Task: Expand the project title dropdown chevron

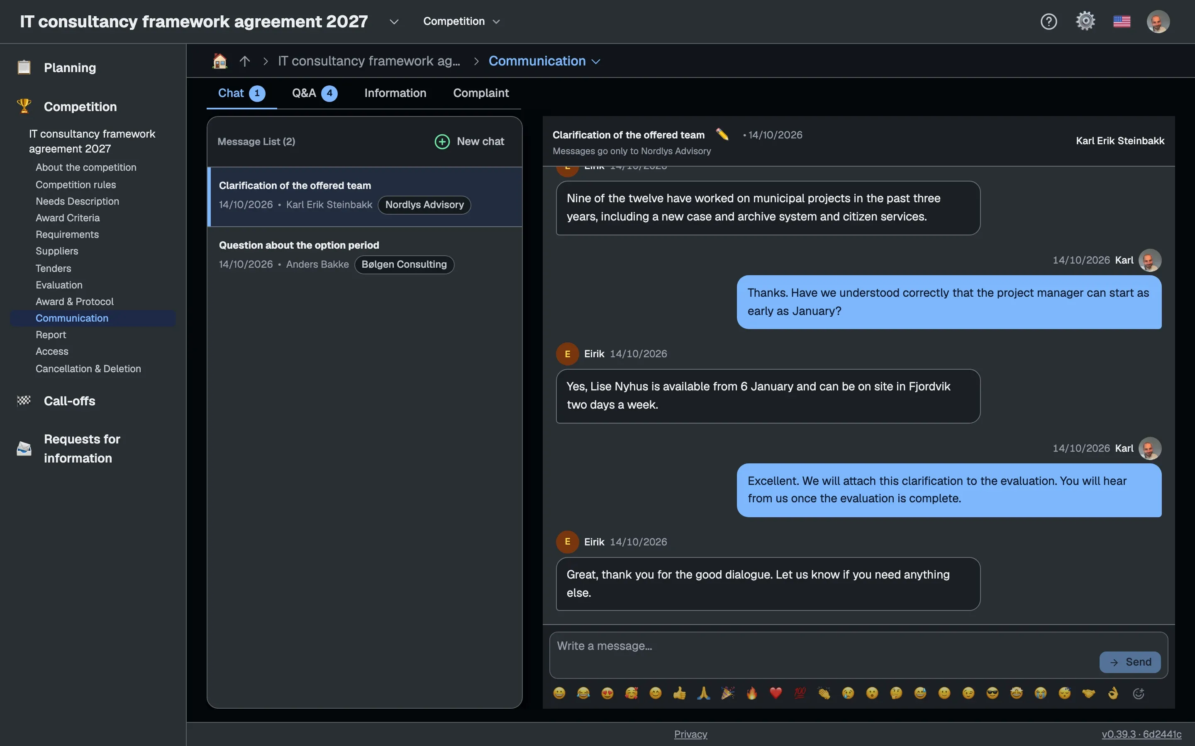Action: [x=393, y=22]
